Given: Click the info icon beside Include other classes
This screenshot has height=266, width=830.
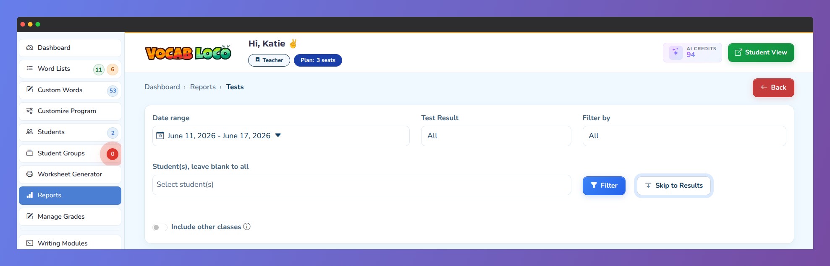Looking at the screenshot, I should click(247, 227).
